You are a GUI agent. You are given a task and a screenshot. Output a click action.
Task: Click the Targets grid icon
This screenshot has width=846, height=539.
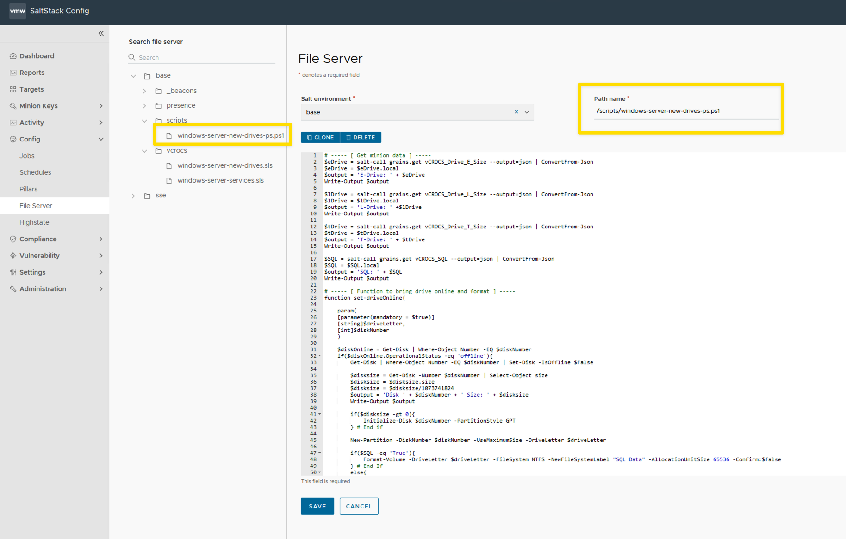coord(13,89)
